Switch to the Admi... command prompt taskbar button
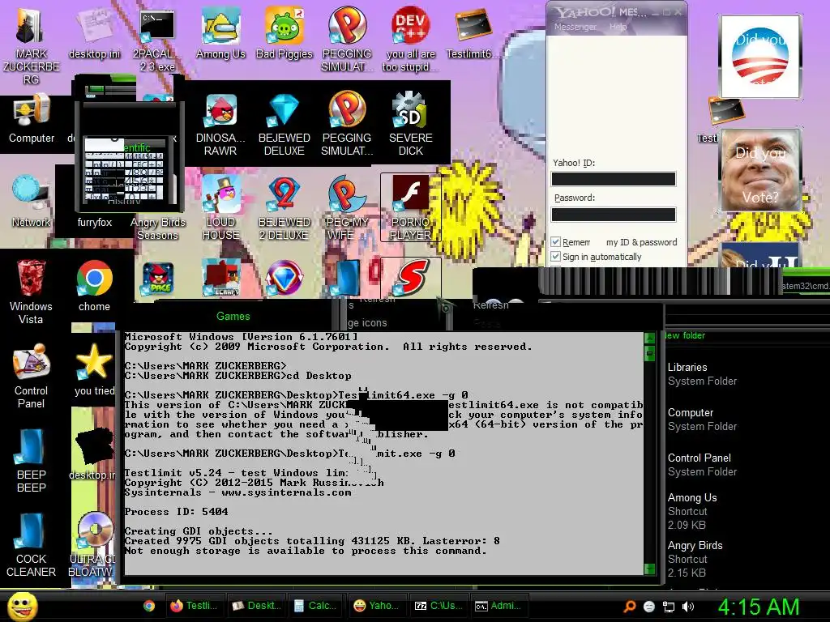The image size is (830, 622). click(x=498, y=606)
